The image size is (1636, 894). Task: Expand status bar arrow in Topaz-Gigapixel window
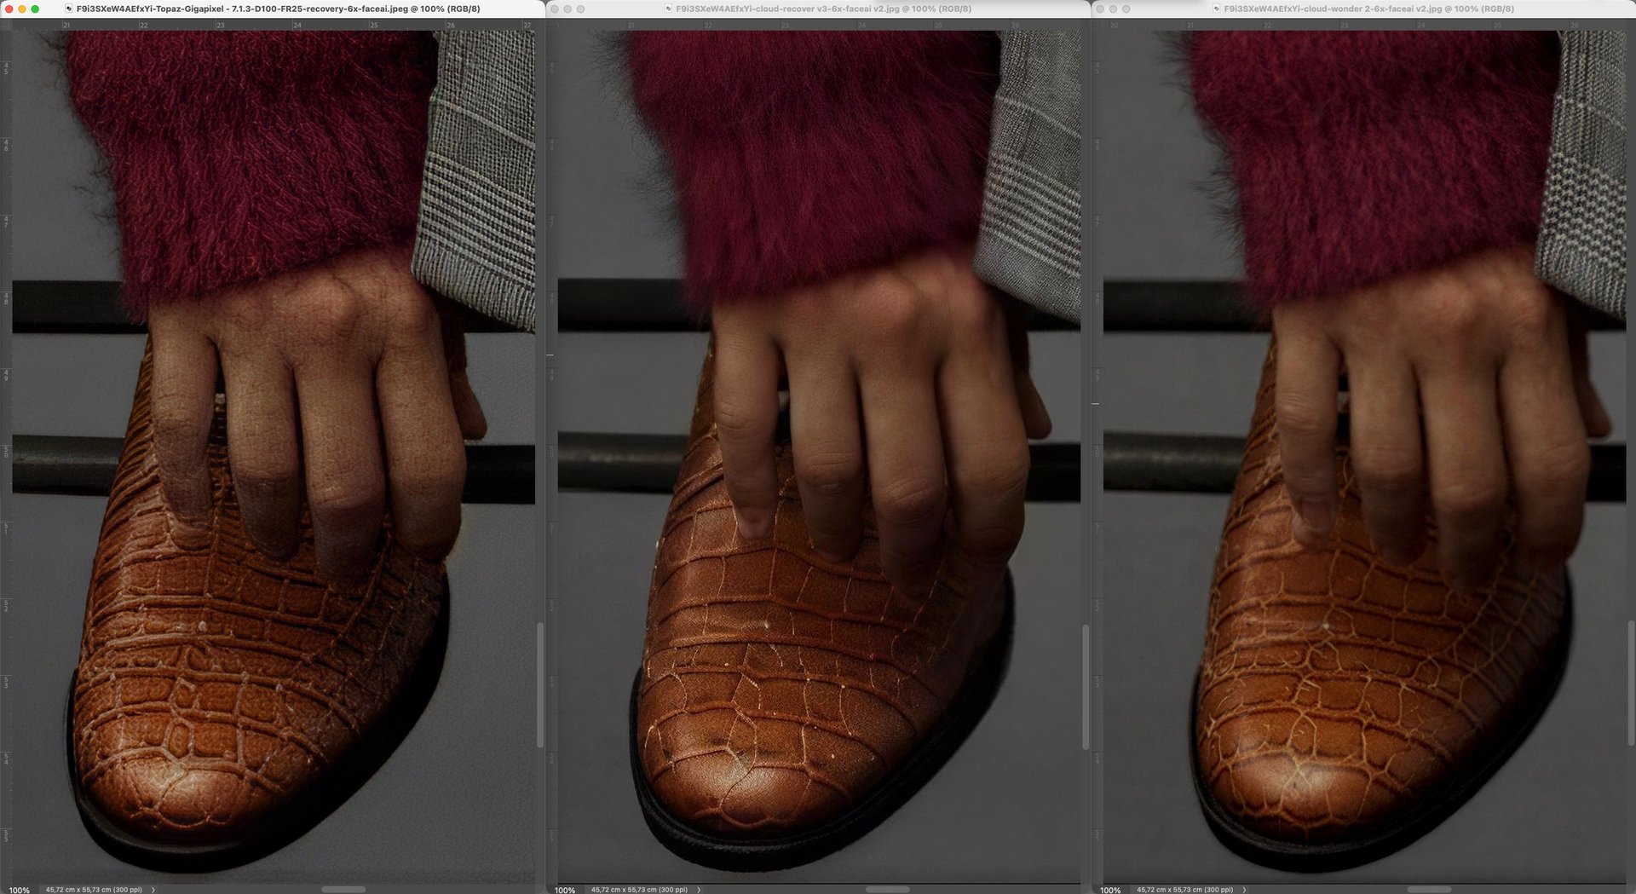[x=153, y=889]
